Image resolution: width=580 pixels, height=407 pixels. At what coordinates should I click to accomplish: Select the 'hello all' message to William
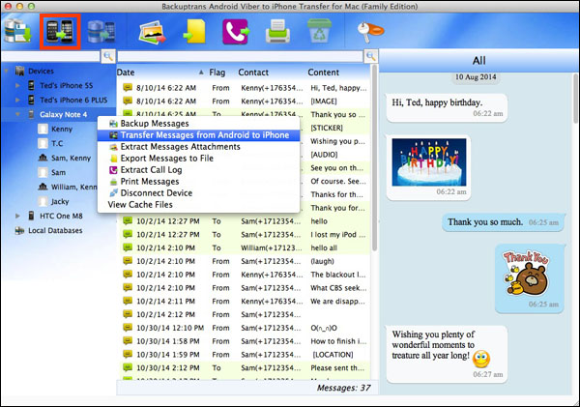pos(245,247)
